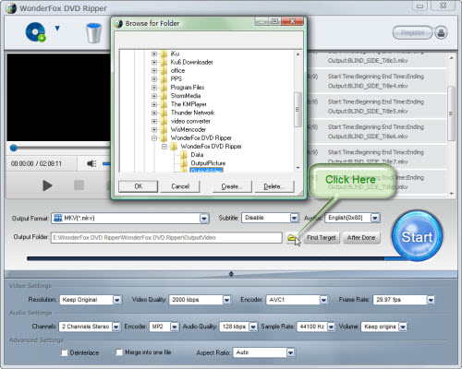Image resolution: width=462 pixels, height=369 pixels.
Task: Enable Merge into one file checkbox
Action: pos(119,352)
